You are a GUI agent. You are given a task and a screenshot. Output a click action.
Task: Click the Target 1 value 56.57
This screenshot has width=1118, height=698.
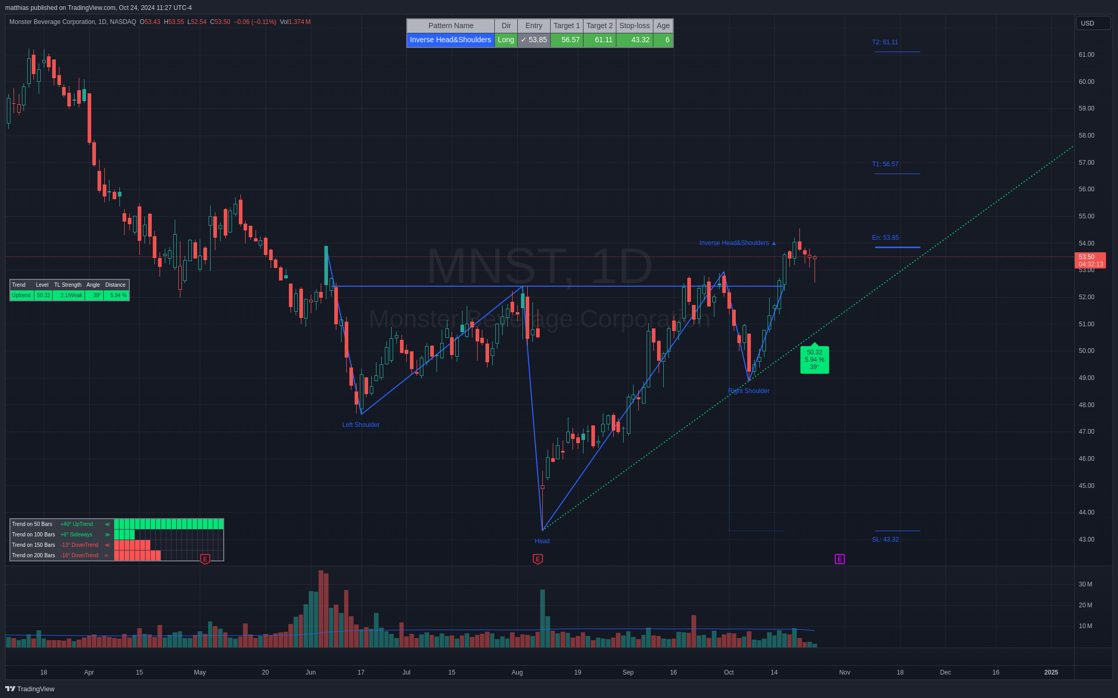[567, 40]
